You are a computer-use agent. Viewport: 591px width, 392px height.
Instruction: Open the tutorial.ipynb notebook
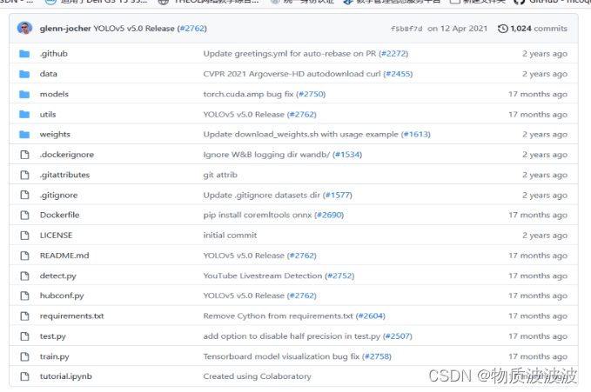65,376
